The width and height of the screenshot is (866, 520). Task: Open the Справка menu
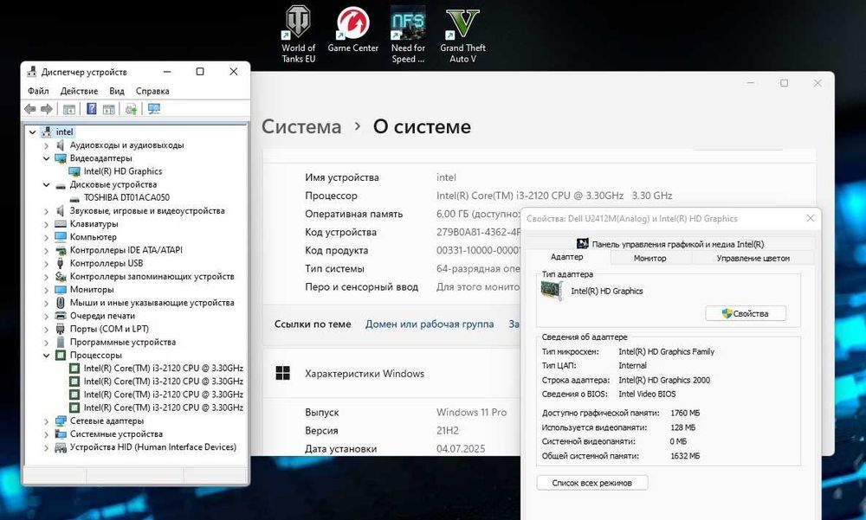[x=152, y=91]
